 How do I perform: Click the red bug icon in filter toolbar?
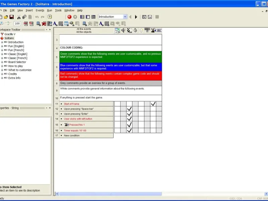point(44,23)
